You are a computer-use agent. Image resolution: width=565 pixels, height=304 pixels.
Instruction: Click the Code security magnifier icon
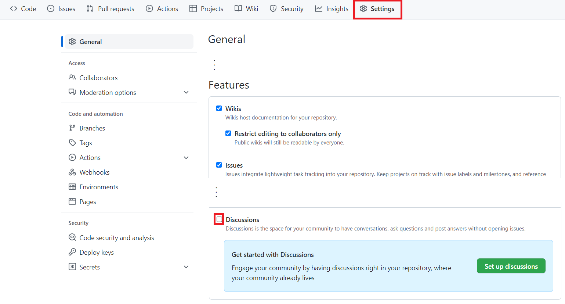[x=72, y=237]
